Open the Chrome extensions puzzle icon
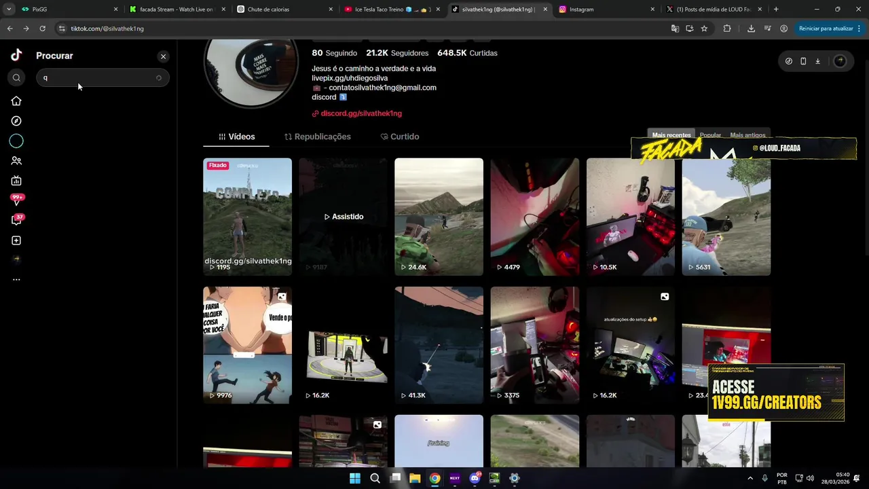 coord(727,29)
